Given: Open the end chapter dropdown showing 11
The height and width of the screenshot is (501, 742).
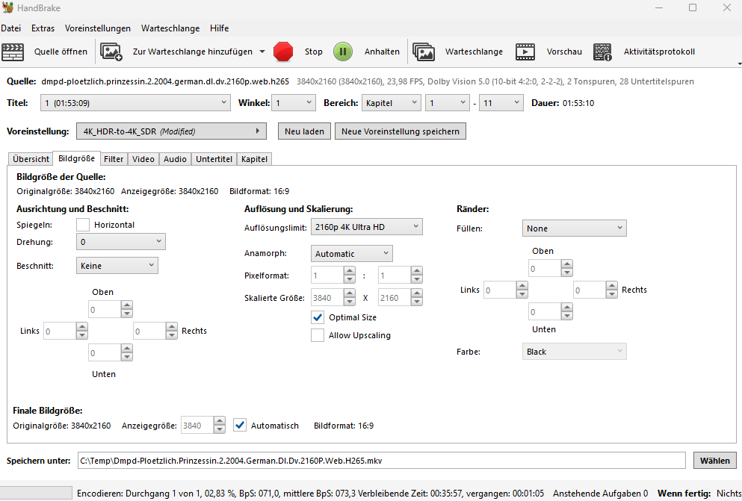Looking at the screenshot, I should [501, 103].
